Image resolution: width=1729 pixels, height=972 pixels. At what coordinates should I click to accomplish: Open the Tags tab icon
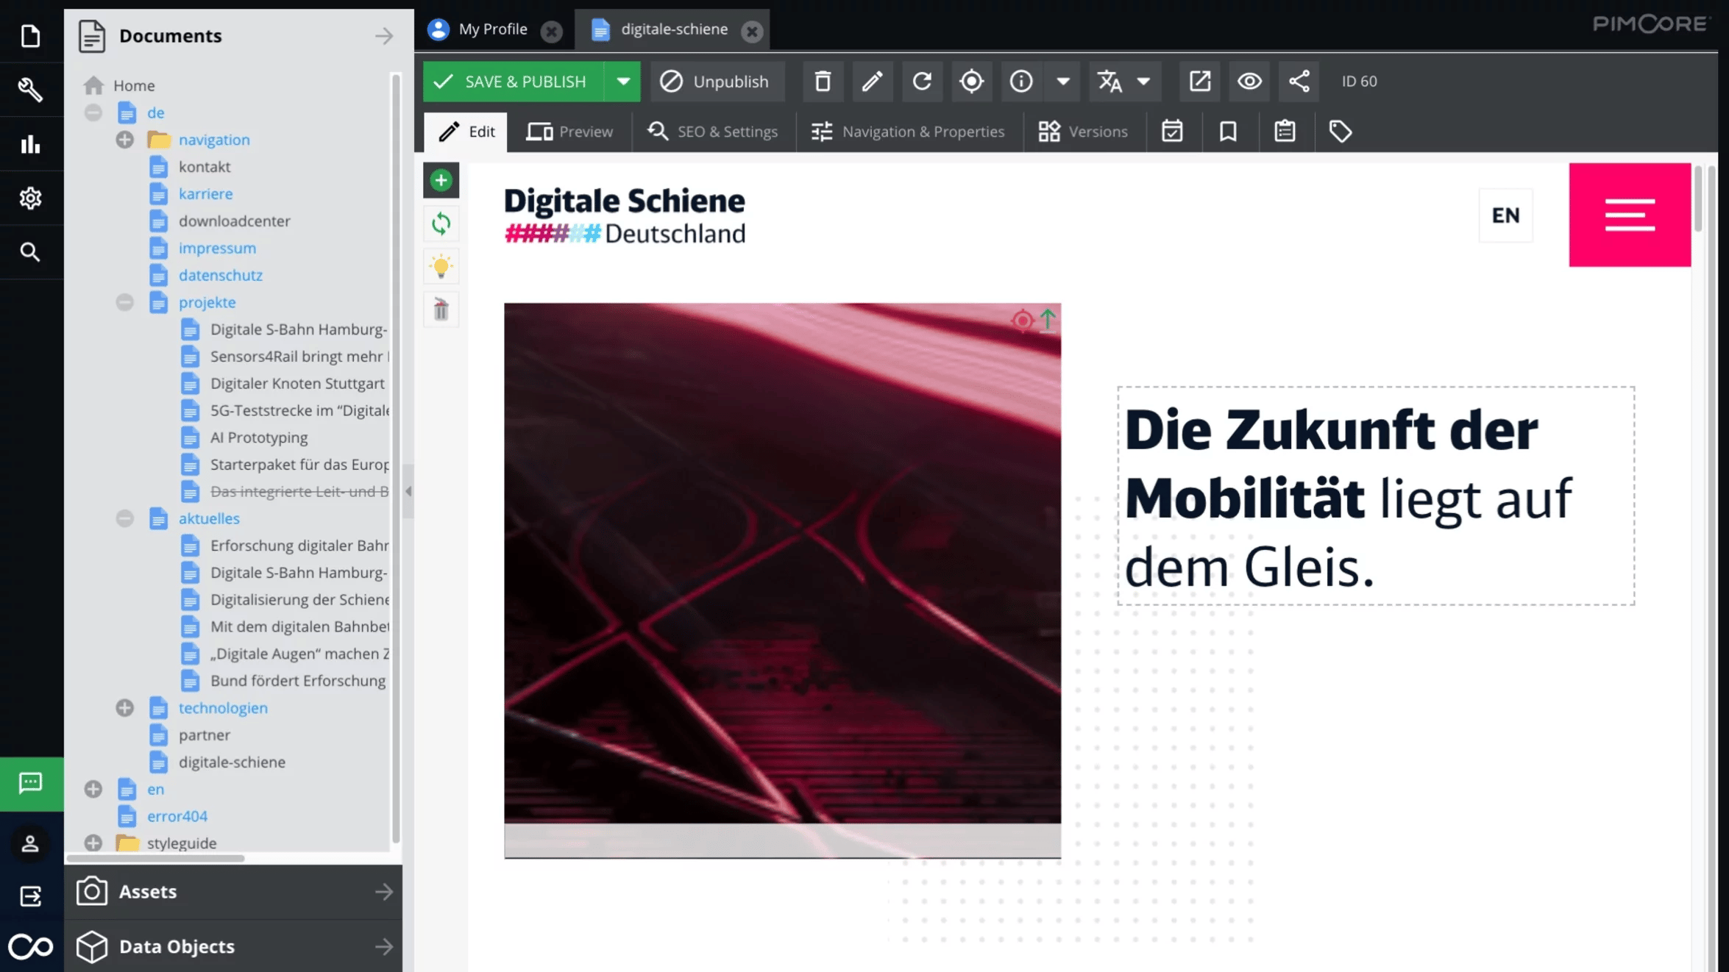pos(1340,132)
